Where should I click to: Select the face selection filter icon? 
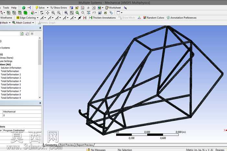coord(20,13)
